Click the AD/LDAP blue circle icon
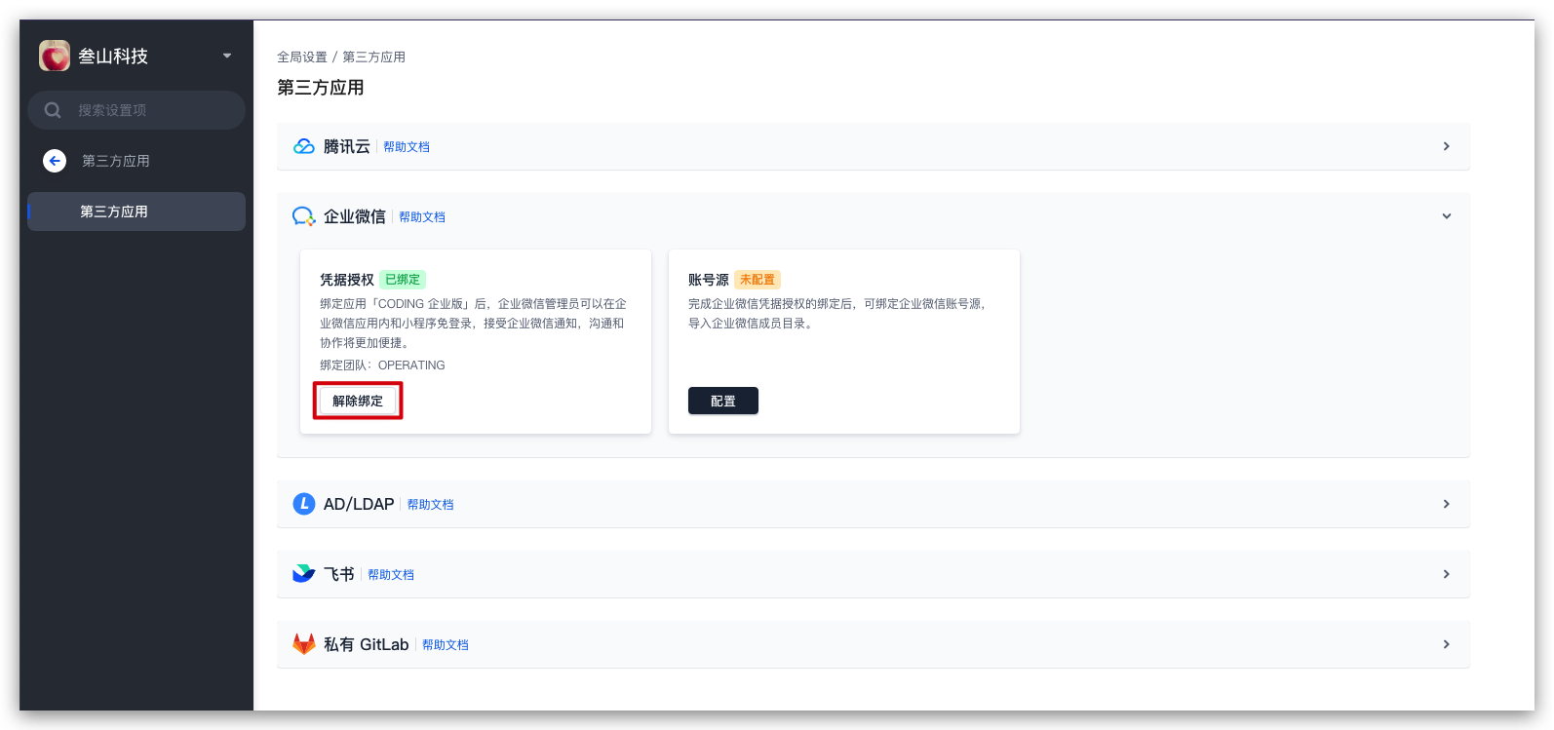 [304, 504]
